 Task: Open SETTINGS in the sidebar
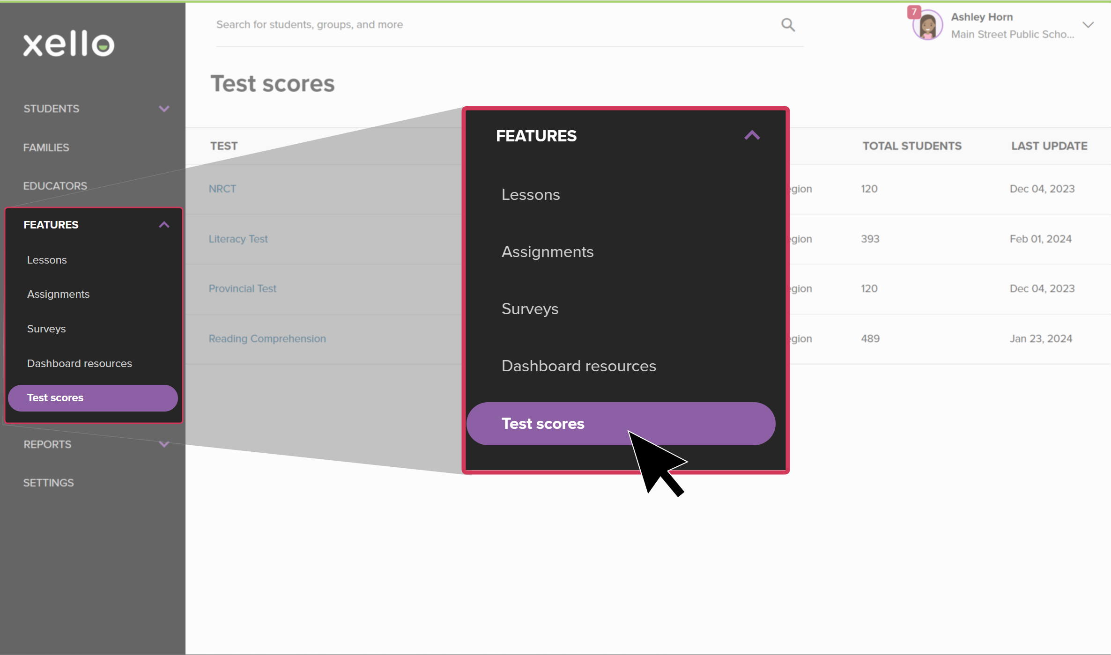tap(49, 483)
